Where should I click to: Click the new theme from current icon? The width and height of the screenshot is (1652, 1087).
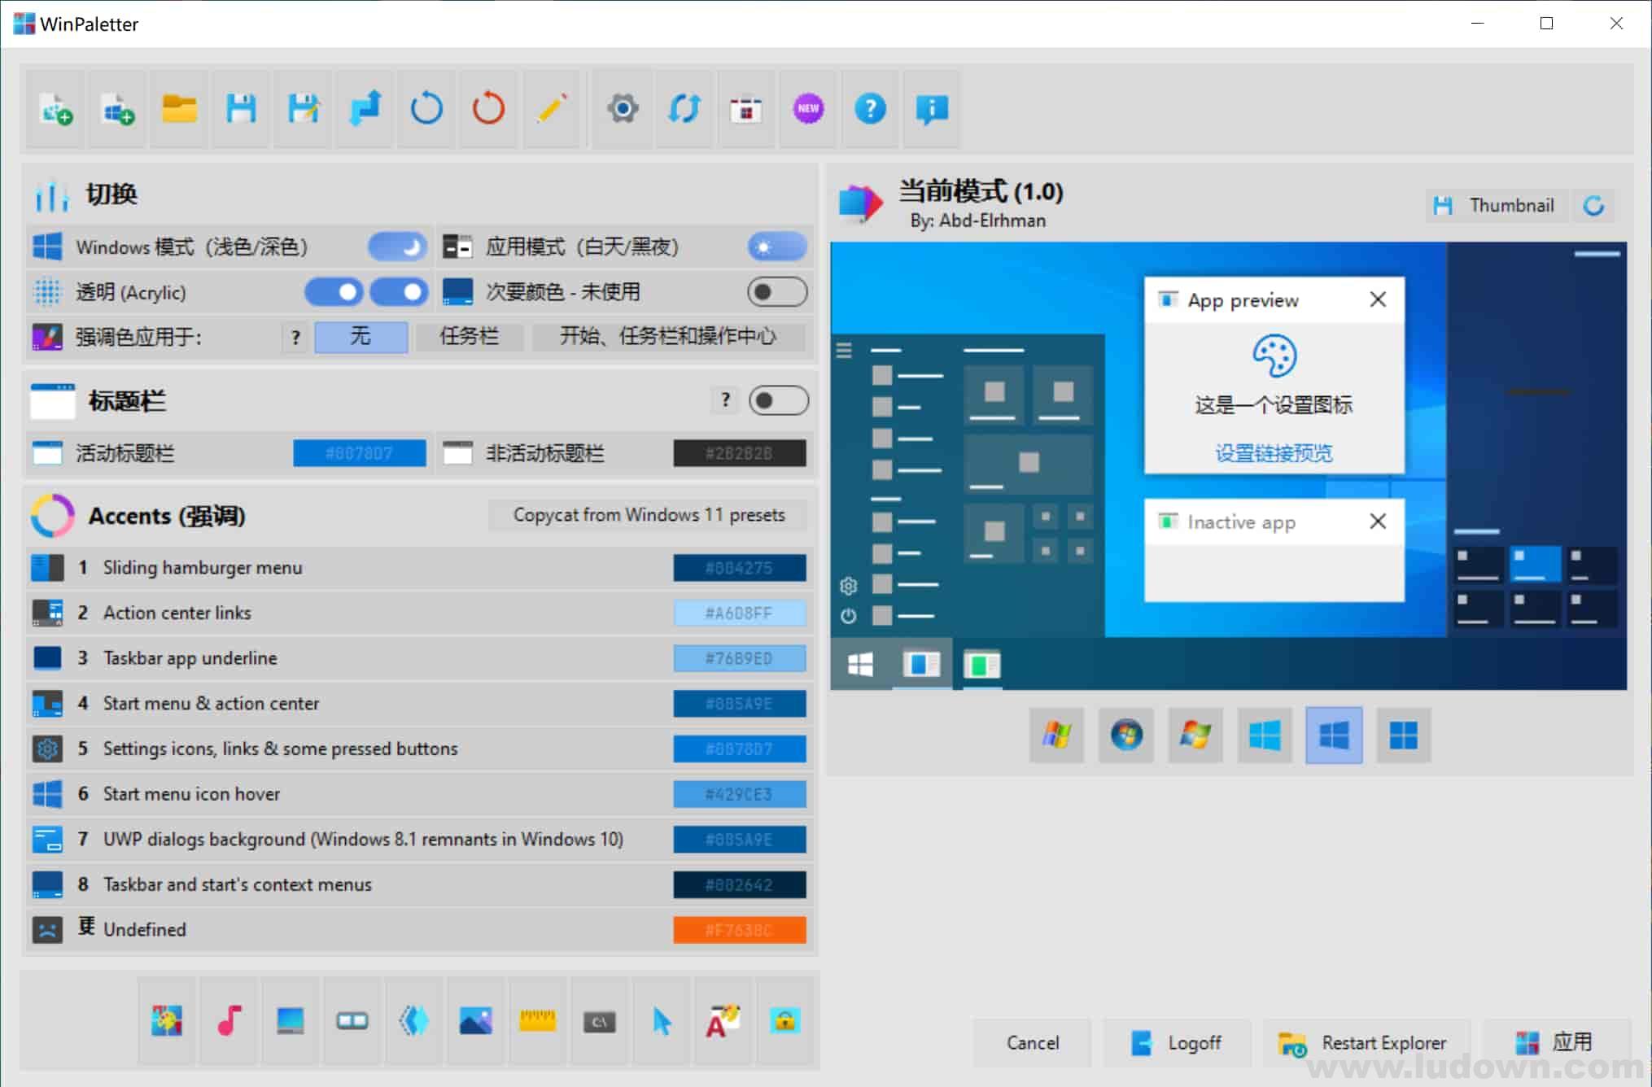(x=55, y=108)
